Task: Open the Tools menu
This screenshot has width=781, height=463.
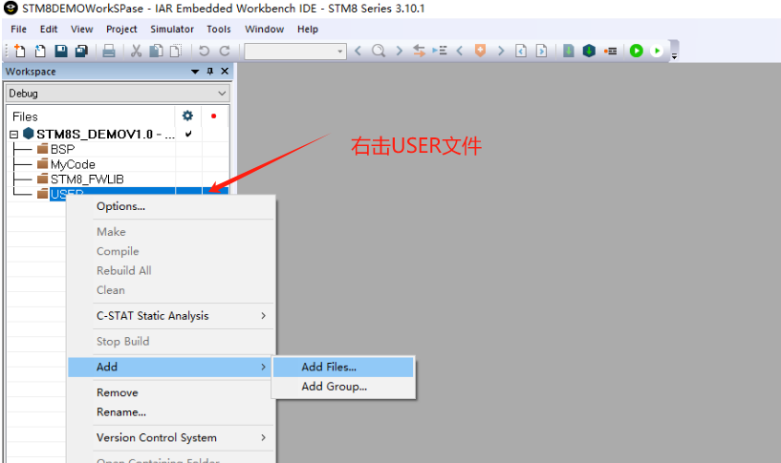Action: (219, 30)
